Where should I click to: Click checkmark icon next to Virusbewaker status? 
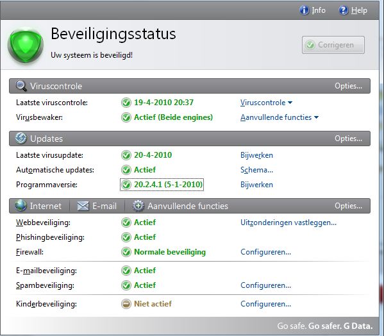(126, 117)
